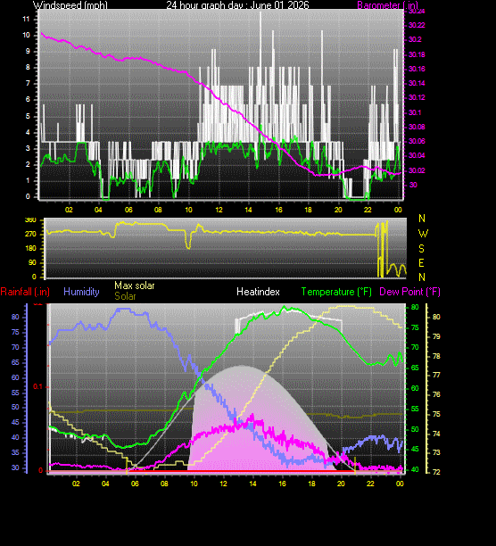Click the 270 value on wind direction axis
The height and width of the screenshot is (546, 496).
click(x=30, y=234)
